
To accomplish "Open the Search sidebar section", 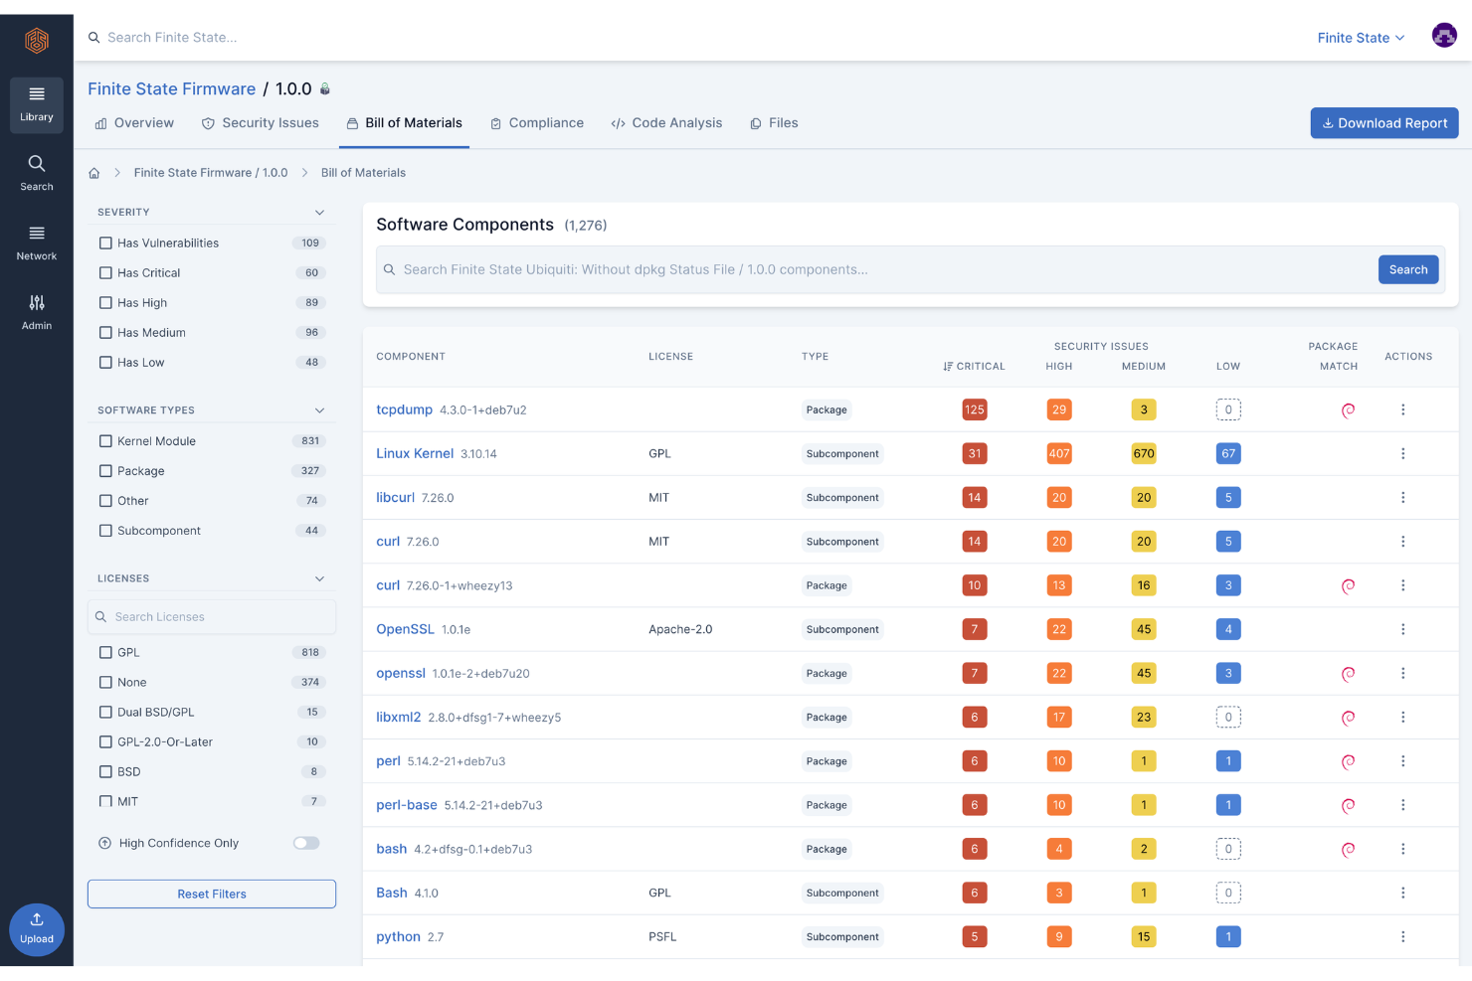I will (37, 173).
